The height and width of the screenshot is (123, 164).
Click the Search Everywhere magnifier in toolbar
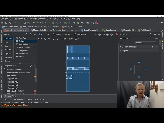pyautogui.click(x=93, y=23)
